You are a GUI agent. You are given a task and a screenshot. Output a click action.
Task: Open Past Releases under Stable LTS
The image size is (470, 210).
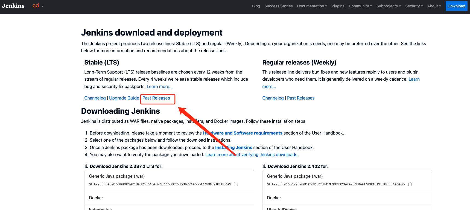(x=156, y=98)
